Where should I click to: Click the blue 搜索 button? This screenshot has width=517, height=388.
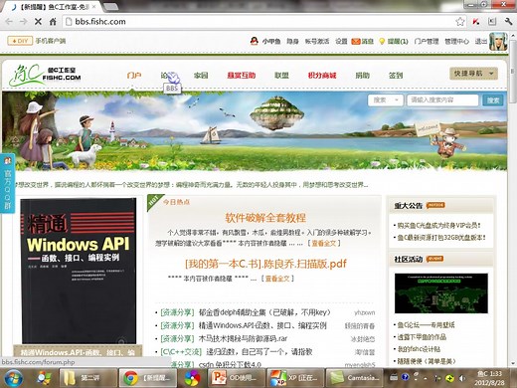click(x=493, y=100)
